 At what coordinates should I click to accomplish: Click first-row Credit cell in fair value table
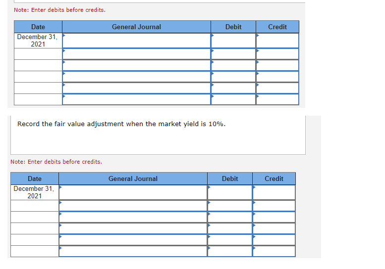click(x=274, y=192)
